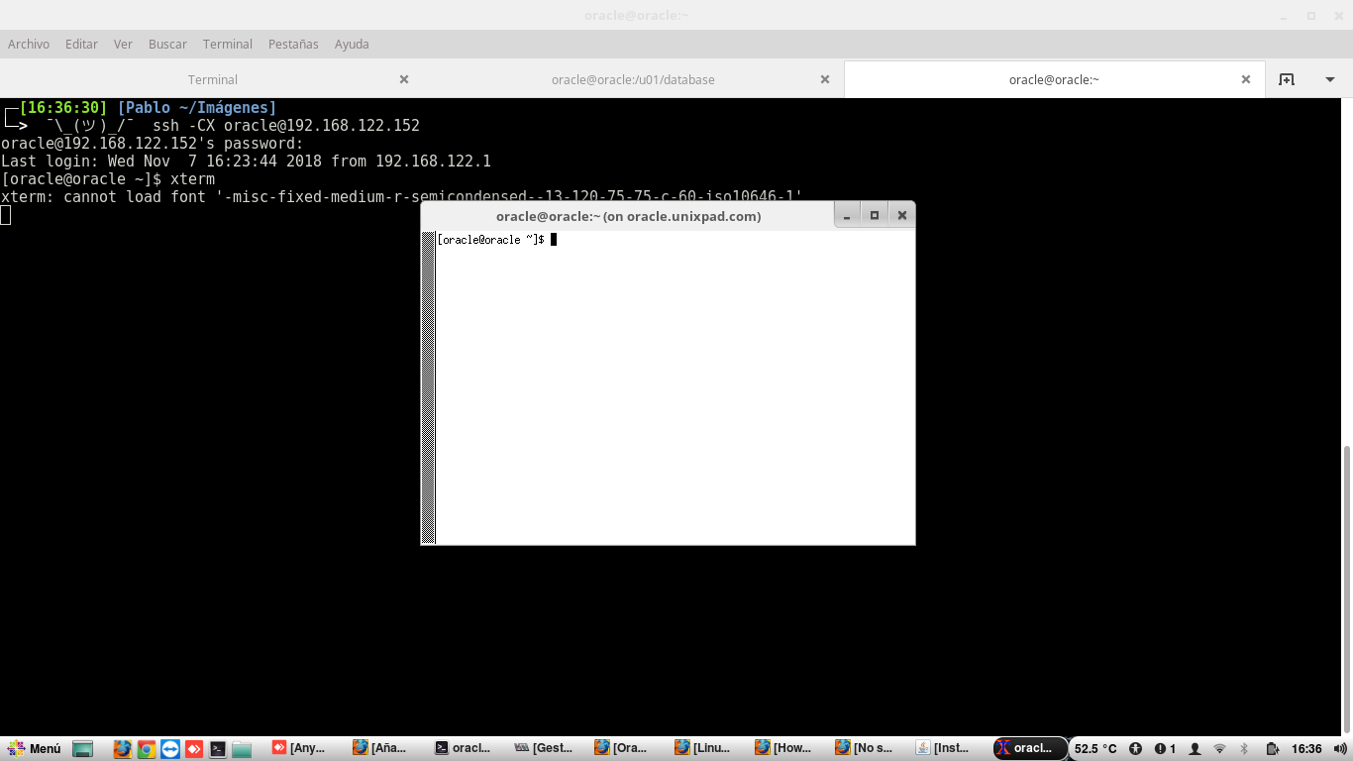
Task: Expand the terminal tabs dropdown arrow
Action: coord(1330,79)
